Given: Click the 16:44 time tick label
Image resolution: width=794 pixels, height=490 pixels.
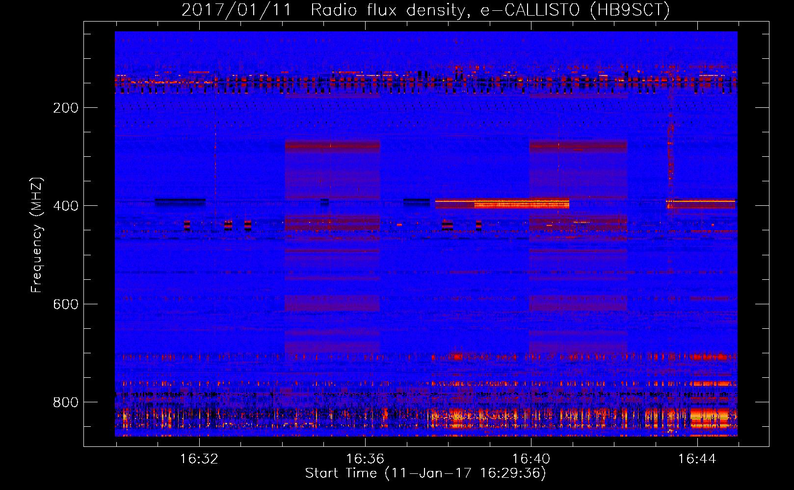Looking at the screenshot, I should coord(697,459).
